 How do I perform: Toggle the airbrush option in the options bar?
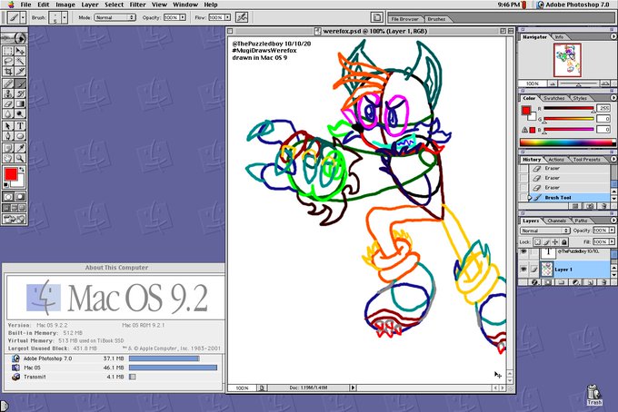tap(242, 17)
